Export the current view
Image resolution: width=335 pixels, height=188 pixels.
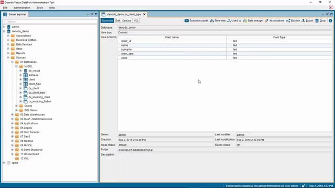pyautogui.click(x=307, y=21)
